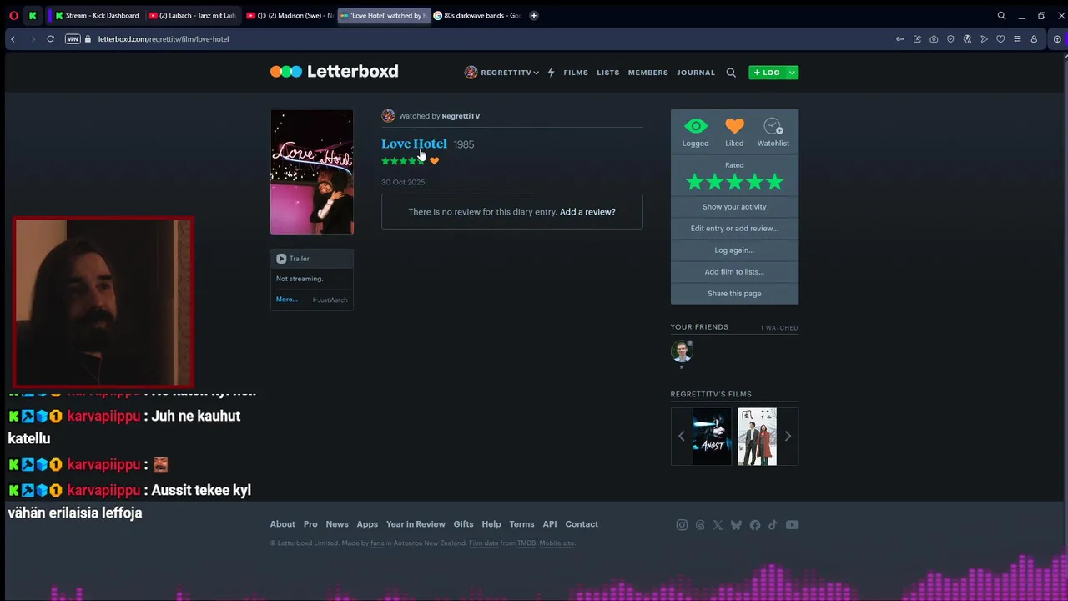Open Opera easy setup sliders
1068x601 pixels.
[1017, 39]
